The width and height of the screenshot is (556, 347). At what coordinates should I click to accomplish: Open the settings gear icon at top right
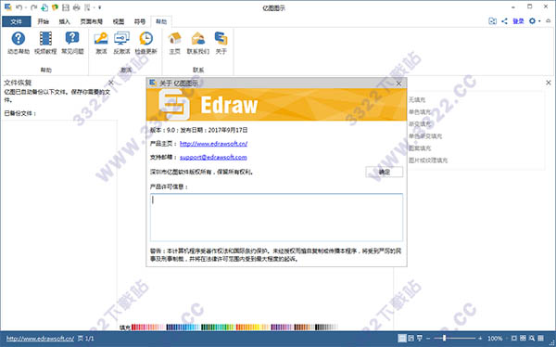click(532, 21)
